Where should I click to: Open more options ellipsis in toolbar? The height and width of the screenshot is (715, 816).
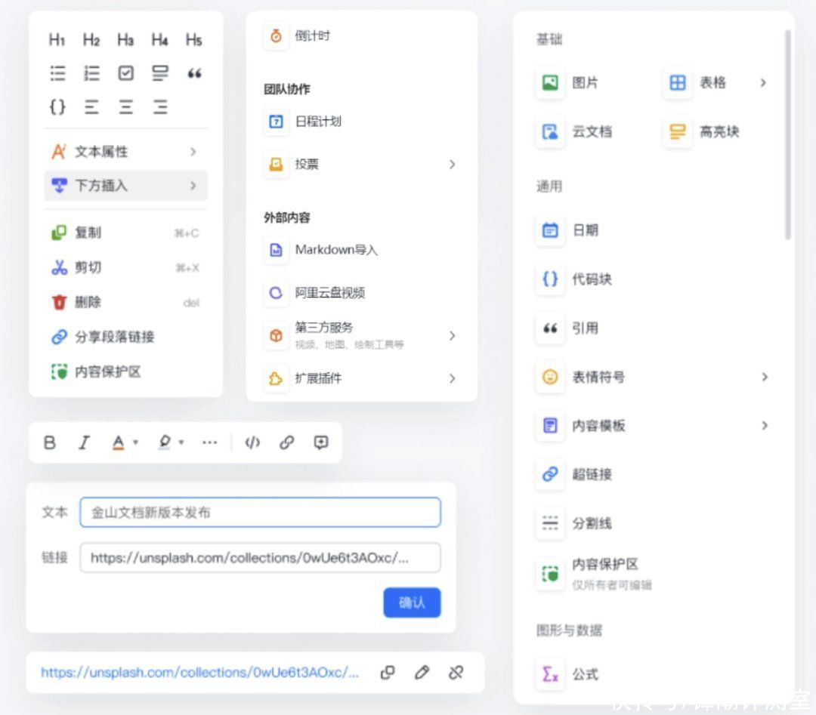(210, 442)
